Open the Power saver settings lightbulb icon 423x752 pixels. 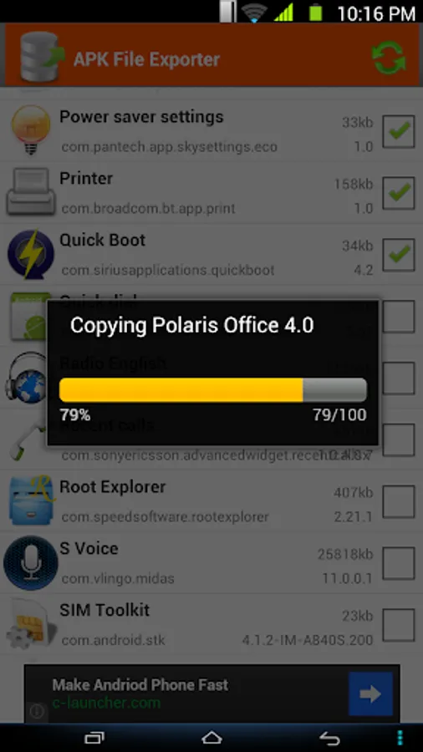click(31, 130)
